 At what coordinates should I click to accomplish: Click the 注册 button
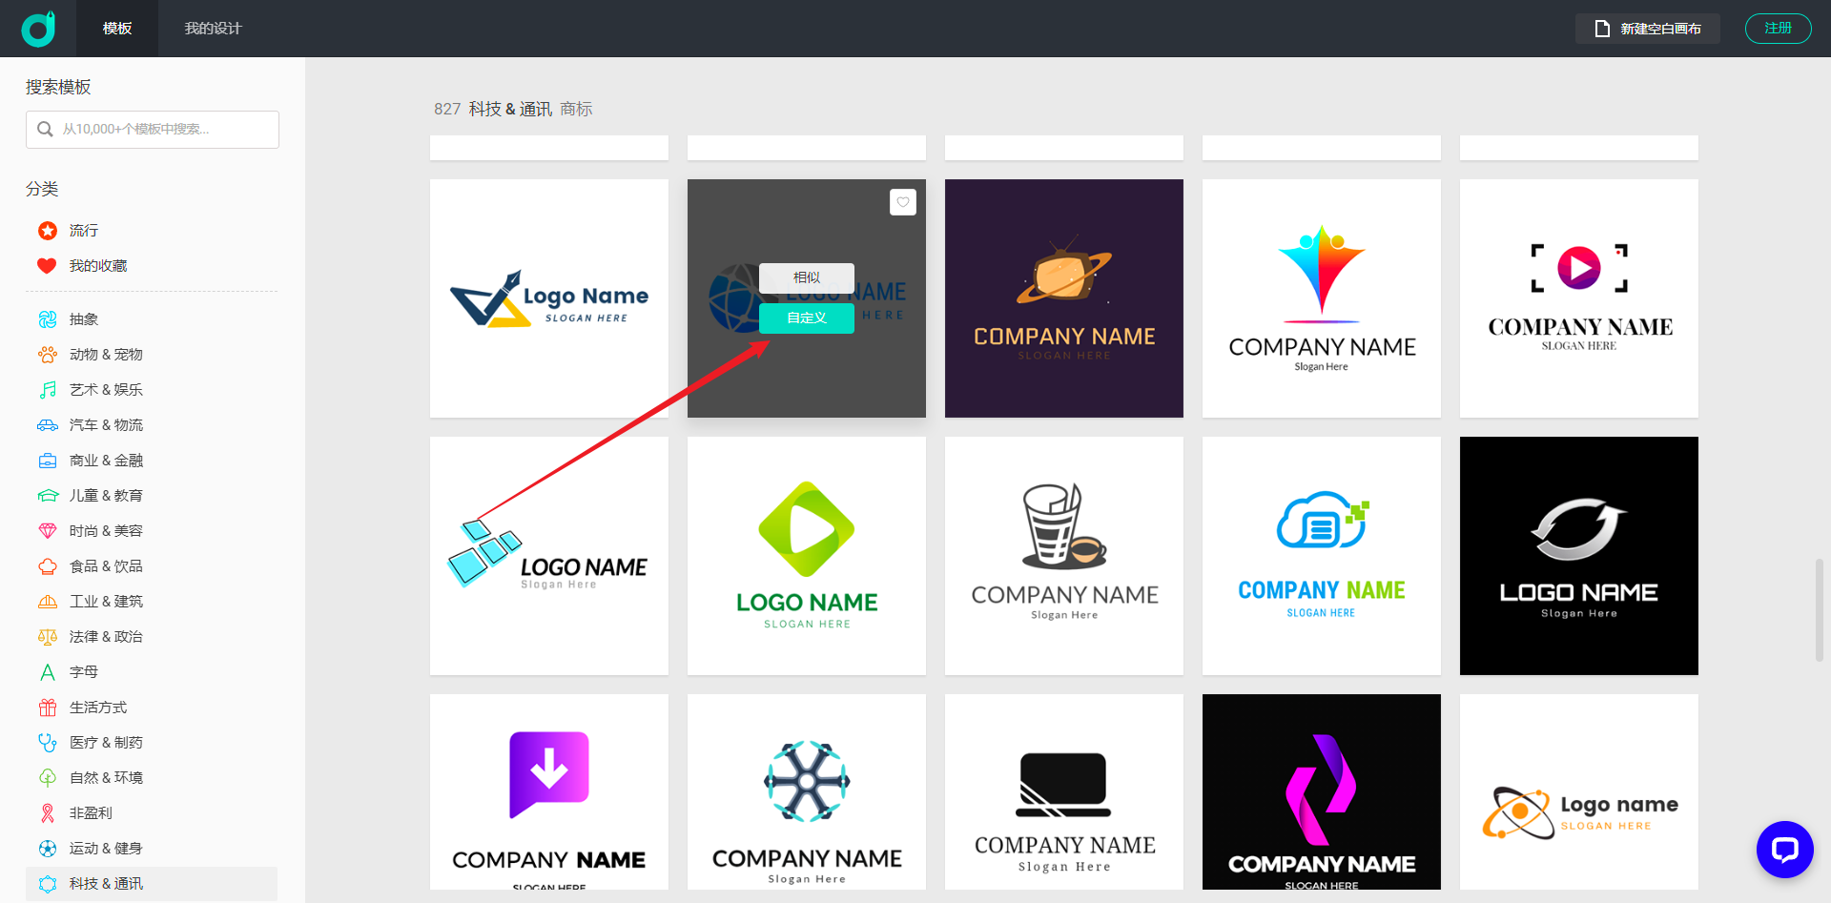click(x=1778, y=29)
